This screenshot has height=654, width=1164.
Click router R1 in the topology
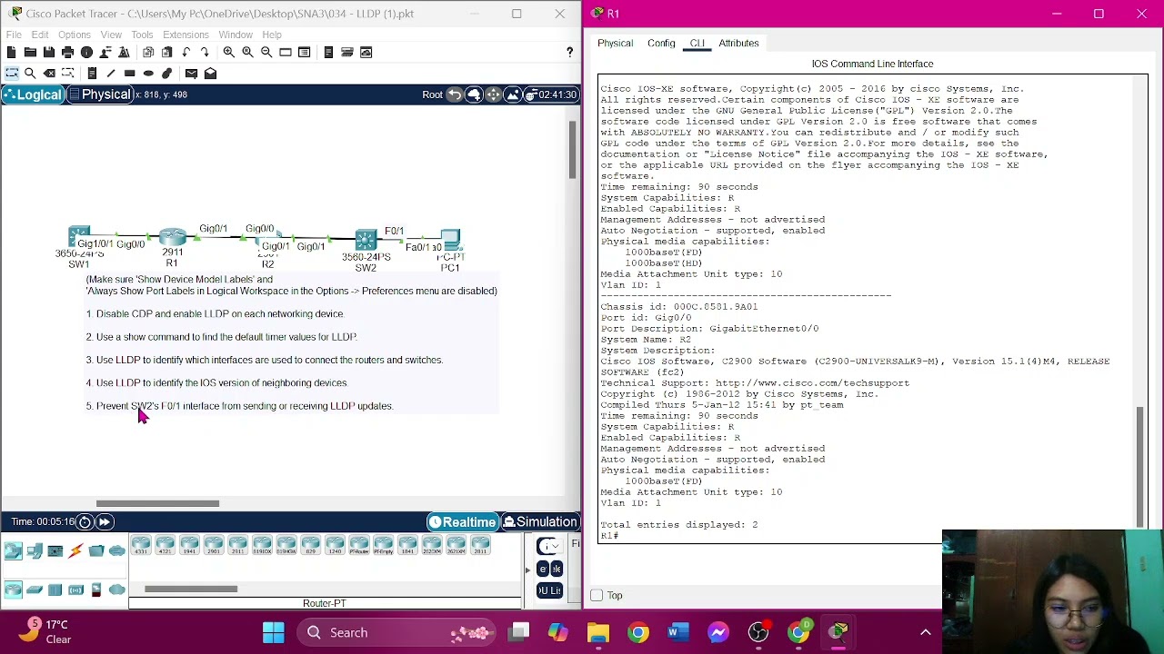click(172, 238)
